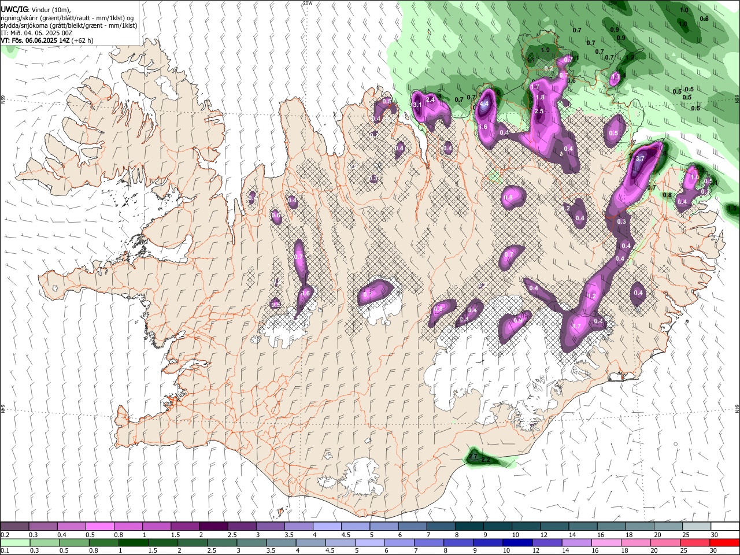The image size is (740, 555).
Task: Select the 2.5 swatch in lower rain legend
Action: pyautogui.click(x=221, y=542)
